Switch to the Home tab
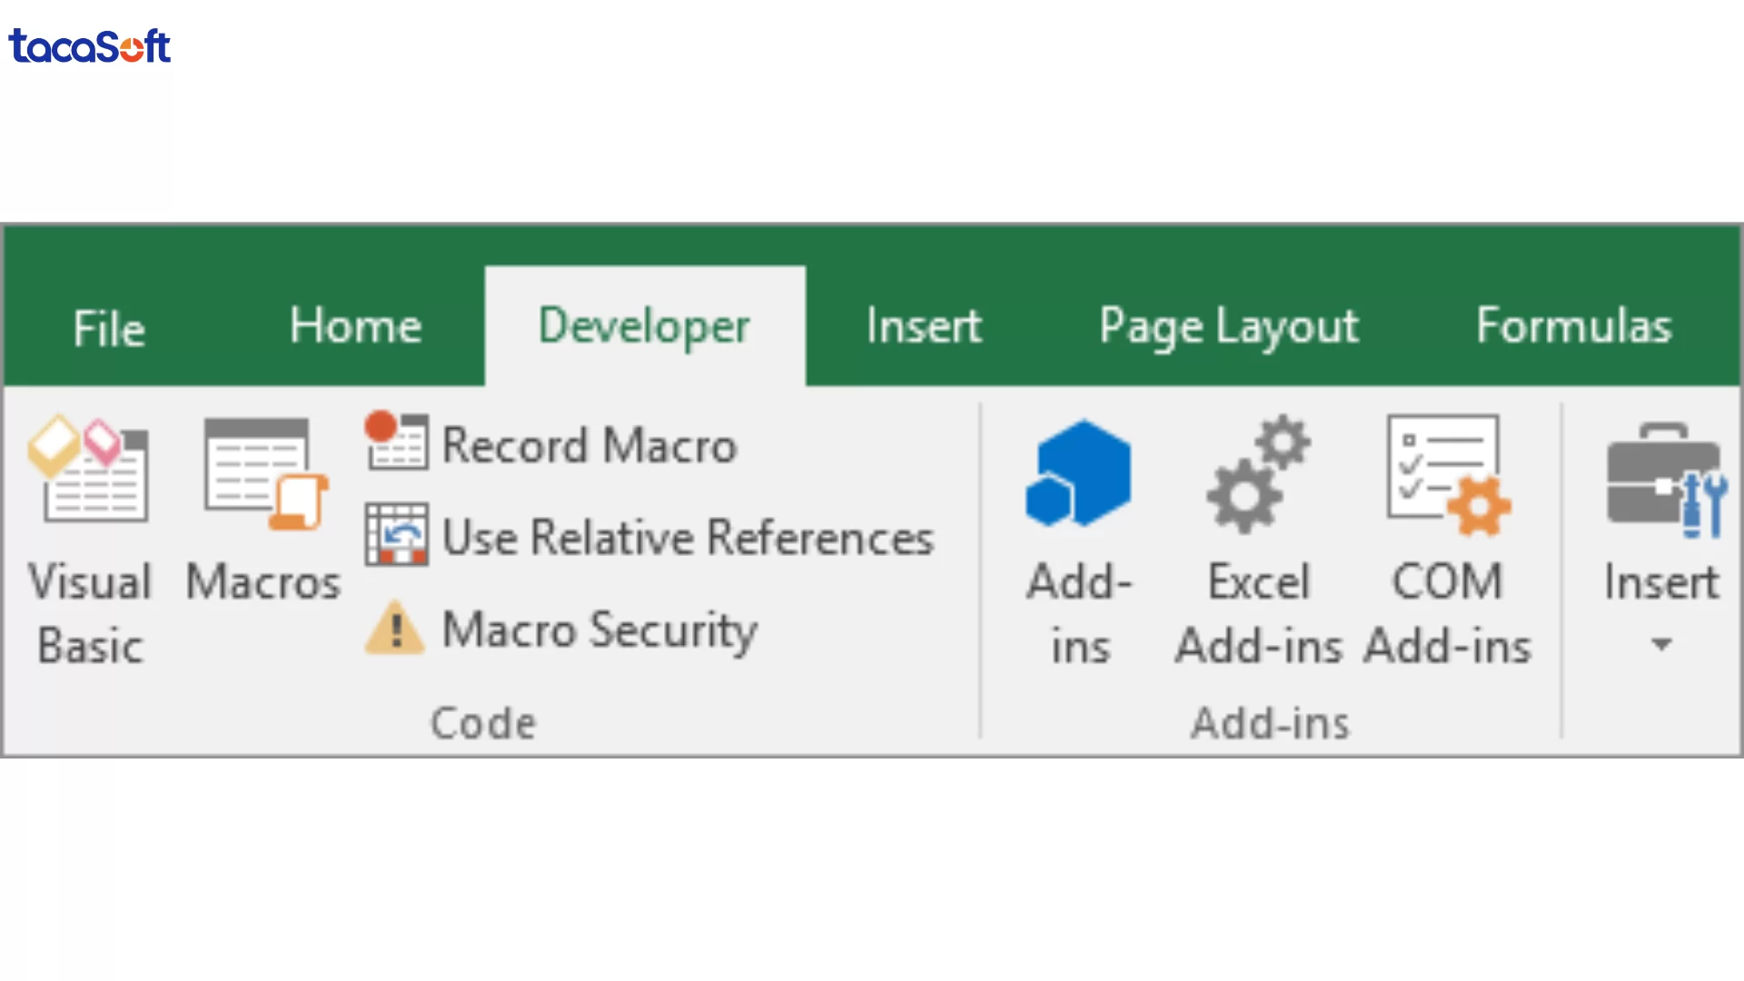The height and width of the screenshot is (981, 1744). click(x=354, y=327)
